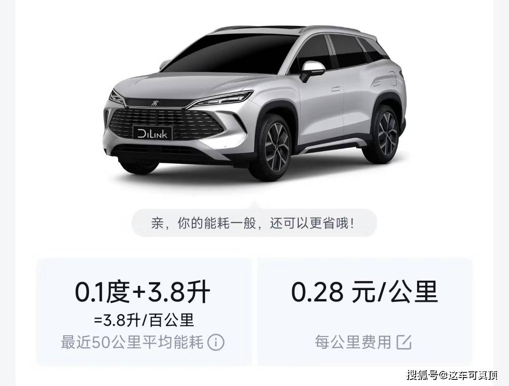Click the car's front door handle

click(x=336, y=89)
